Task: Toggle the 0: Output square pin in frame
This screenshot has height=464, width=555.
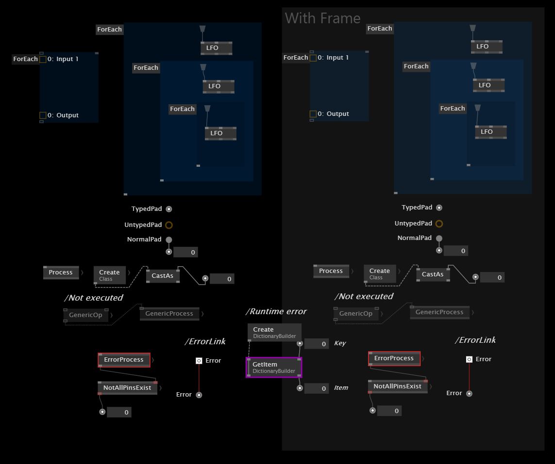Action: click(313, 114)
